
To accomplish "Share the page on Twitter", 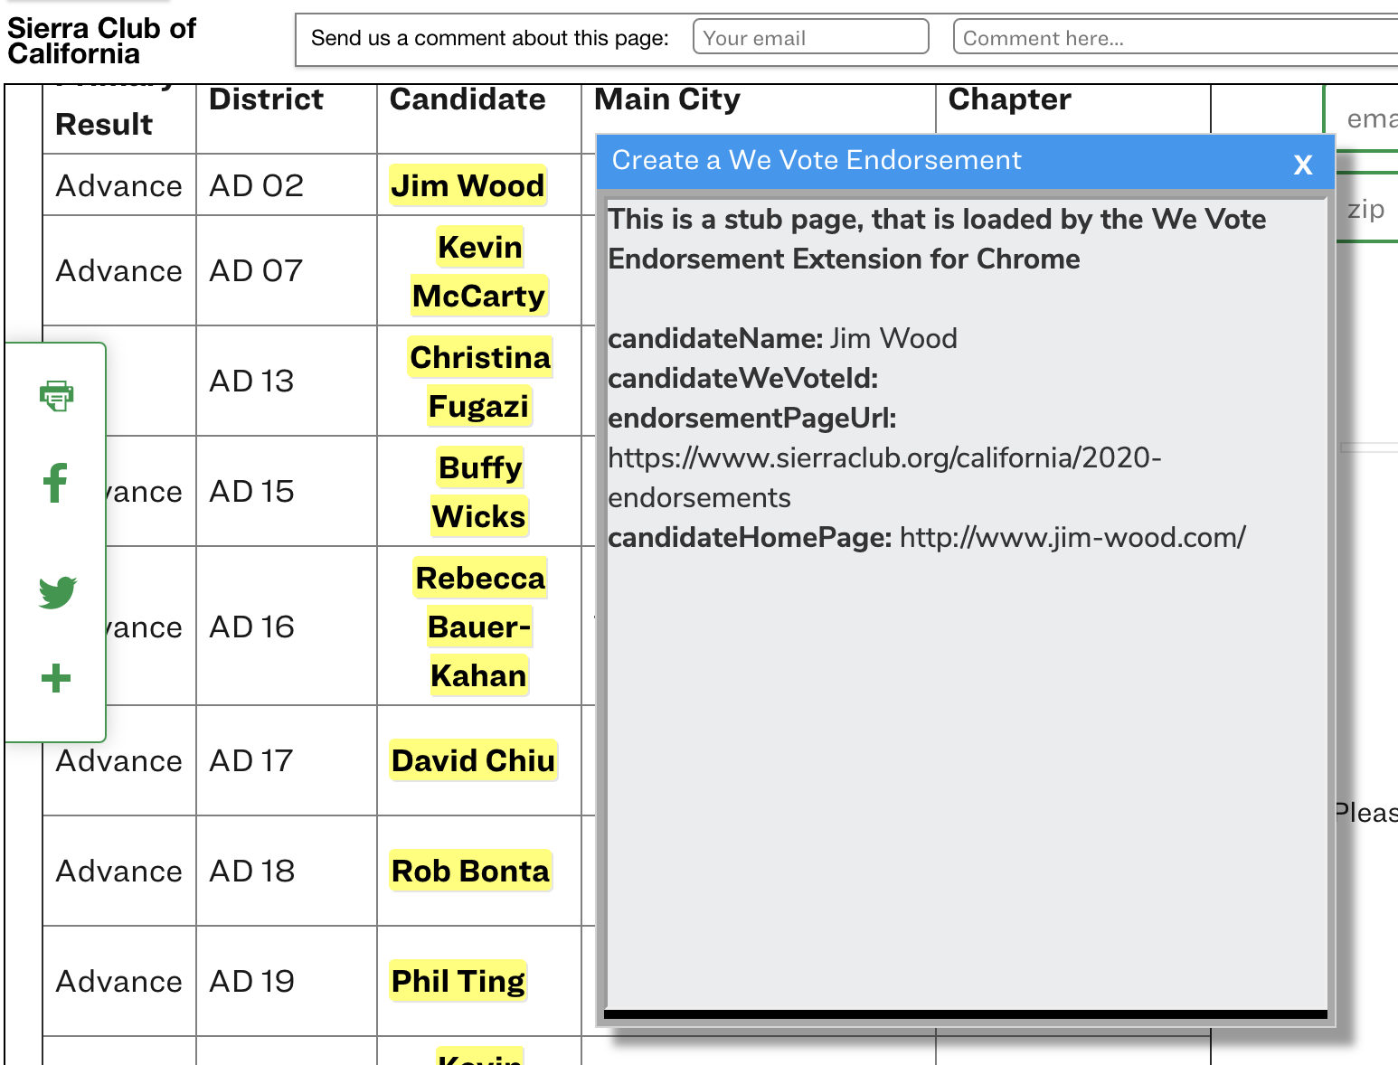I will point(56,591).
